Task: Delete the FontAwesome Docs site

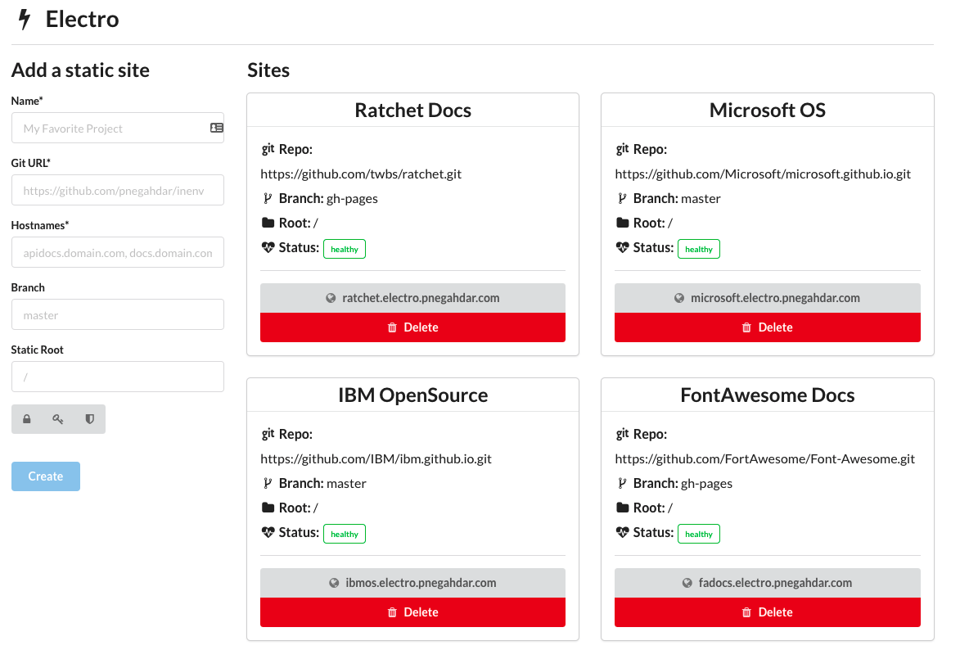Action: 767,612
